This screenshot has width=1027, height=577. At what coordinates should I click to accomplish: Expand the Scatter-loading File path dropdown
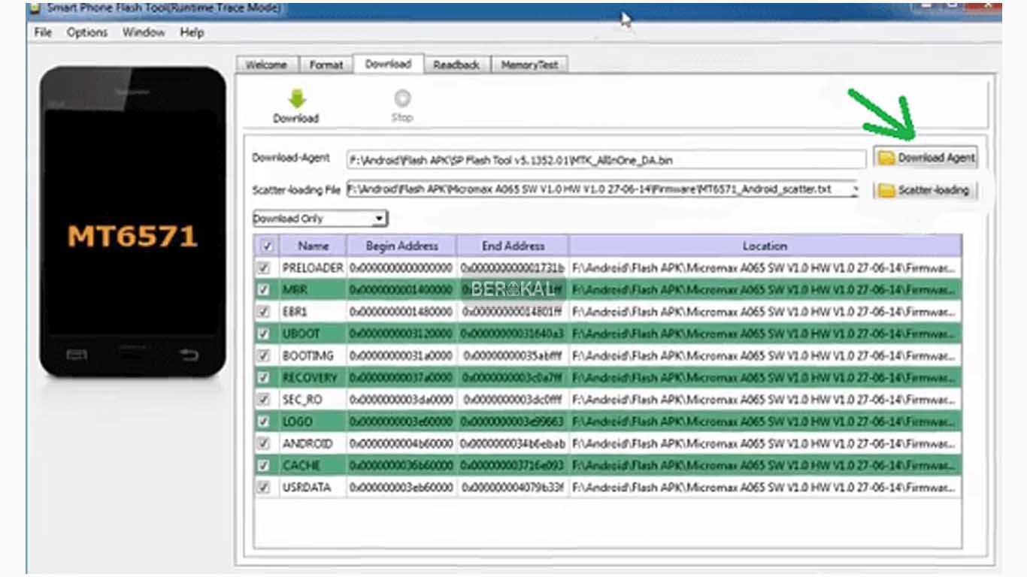tap(856, 191)
